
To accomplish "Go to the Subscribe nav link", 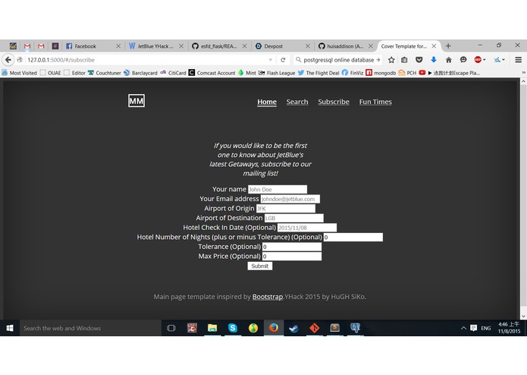I will pos(334,102).
